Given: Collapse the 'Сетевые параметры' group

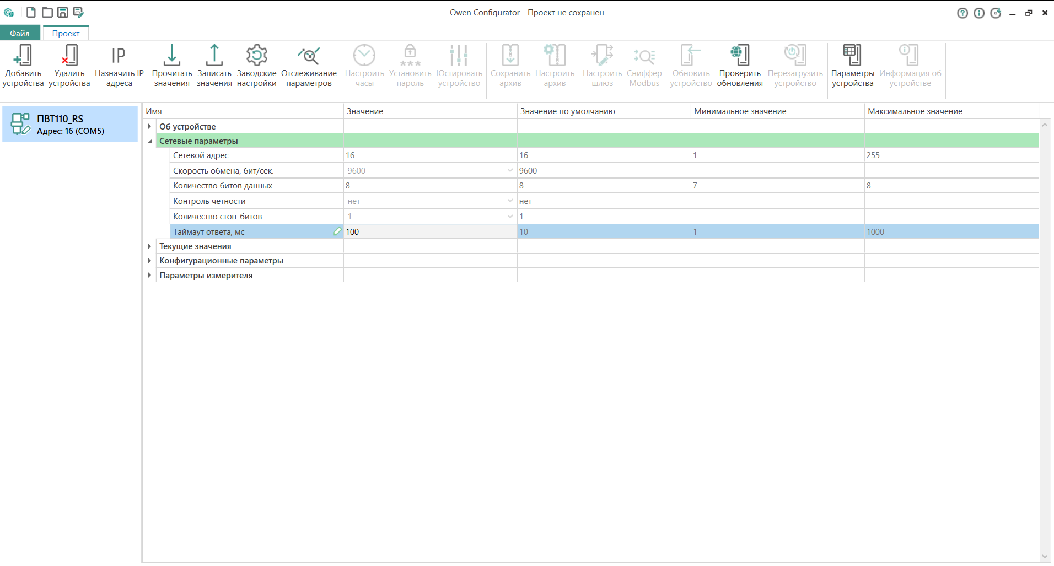Looking at the screenshot, I should (x=150, y=141).
